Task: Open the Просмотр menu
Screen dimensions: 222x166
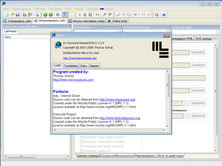Action: (55, 9)
